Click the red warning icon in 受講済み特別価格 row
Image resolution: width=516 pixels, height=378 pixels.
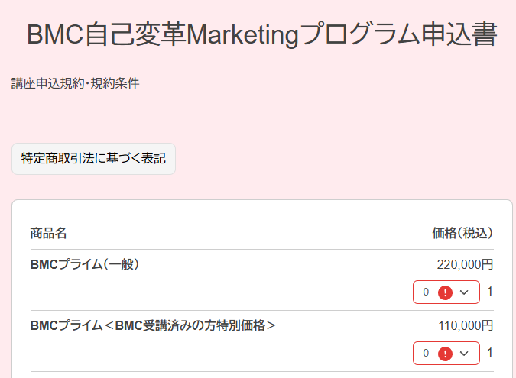(445, 354)
